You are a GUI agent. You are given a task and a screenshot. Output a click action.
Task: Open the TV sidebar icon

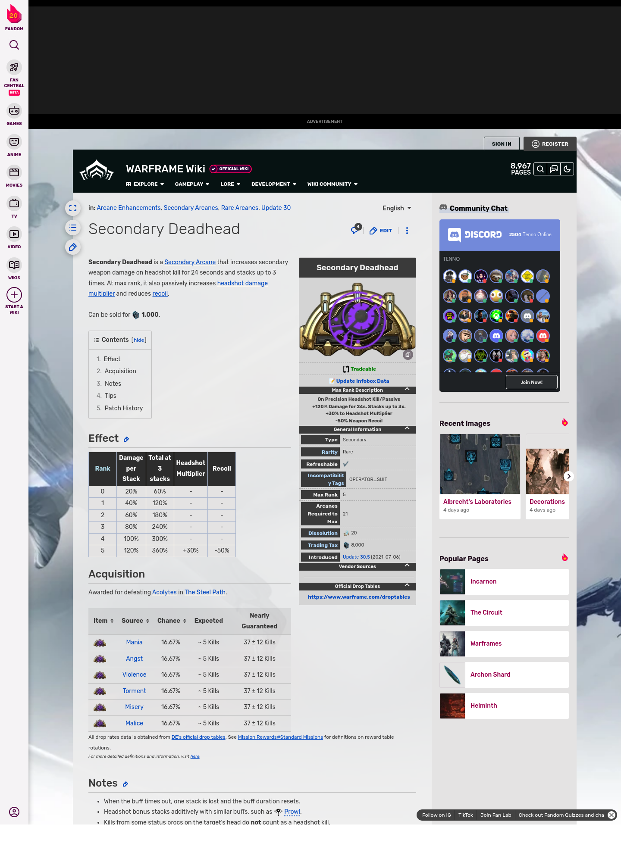(14, 203)
